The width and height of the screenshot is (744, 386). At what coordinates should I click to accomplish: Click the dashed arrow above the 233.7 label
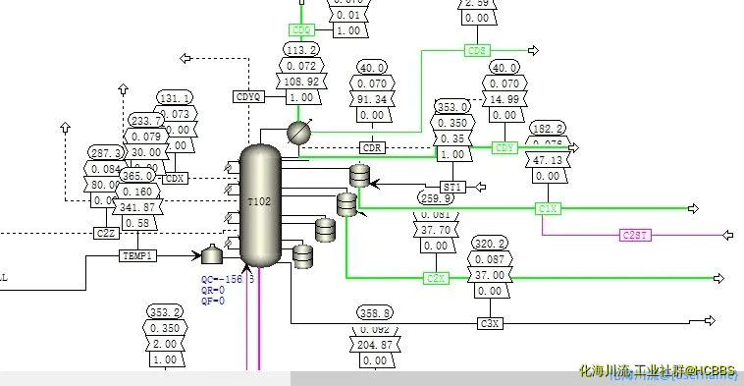pos(124,88)
